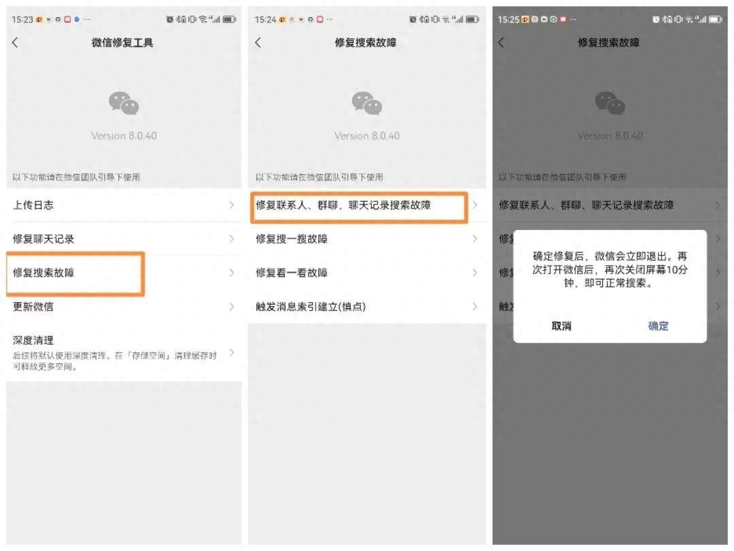The width and height of the screenshot is (734, 551).
Task: Choose 更新微信 (update WeChat)
Action: (x=122, y=307)
